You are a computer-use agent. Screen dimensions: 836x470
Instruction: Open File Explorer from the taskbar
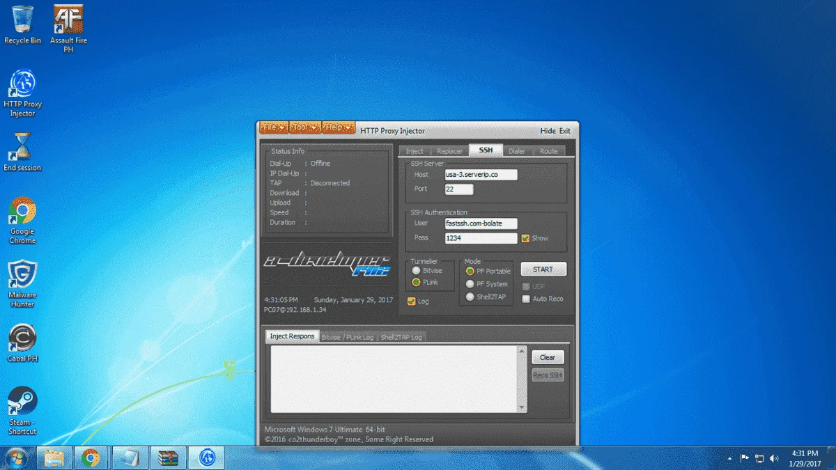[x=54, y=457]
